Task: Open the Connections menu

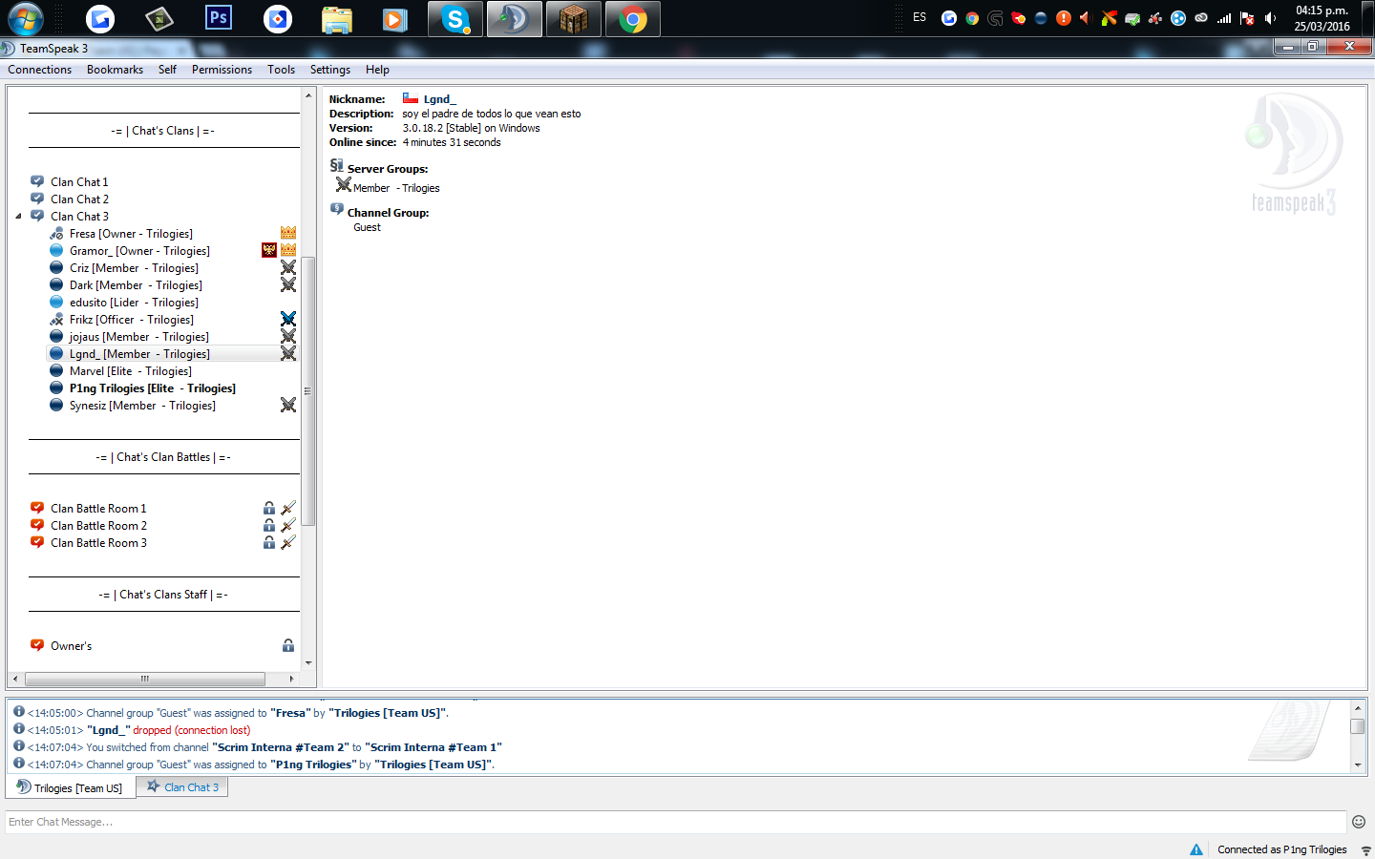Action: pos(40,70)
